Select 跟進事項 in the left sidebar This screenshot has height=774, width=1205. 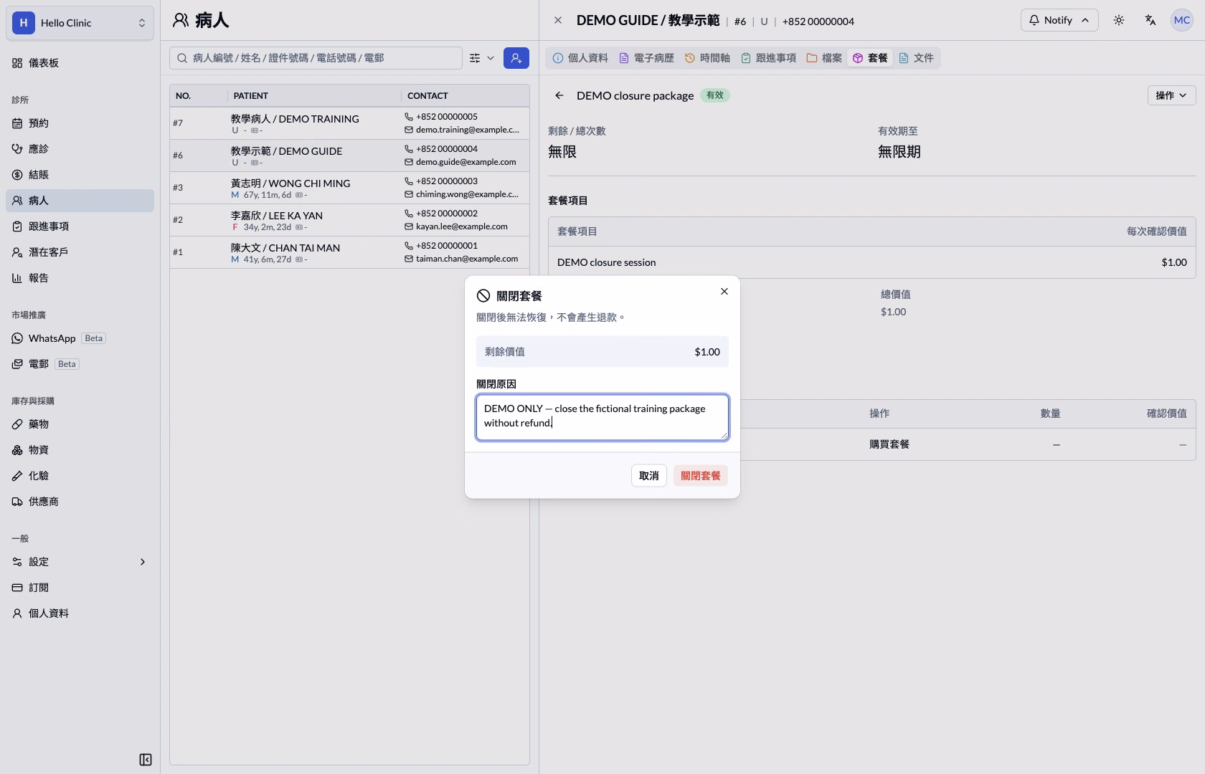80,226
